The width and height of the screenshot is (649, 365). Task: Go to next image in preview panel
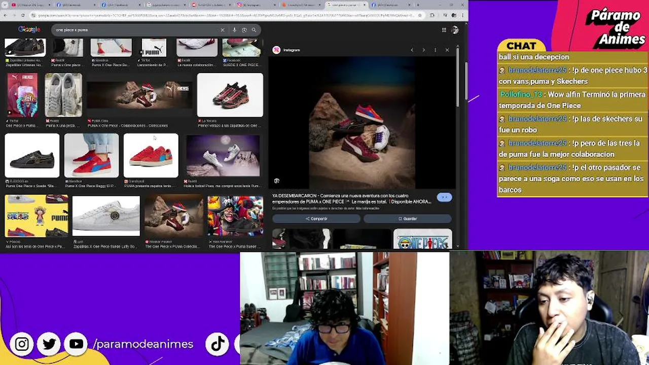pyautogui.click(x=423, y=50)
